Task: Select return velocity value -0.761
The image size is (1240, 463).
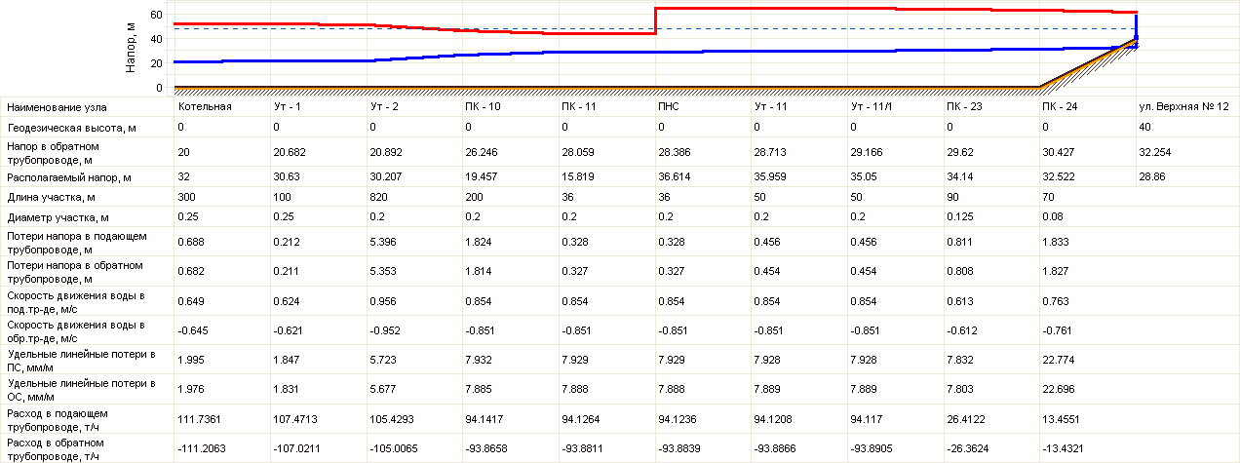Action: 1058,330
